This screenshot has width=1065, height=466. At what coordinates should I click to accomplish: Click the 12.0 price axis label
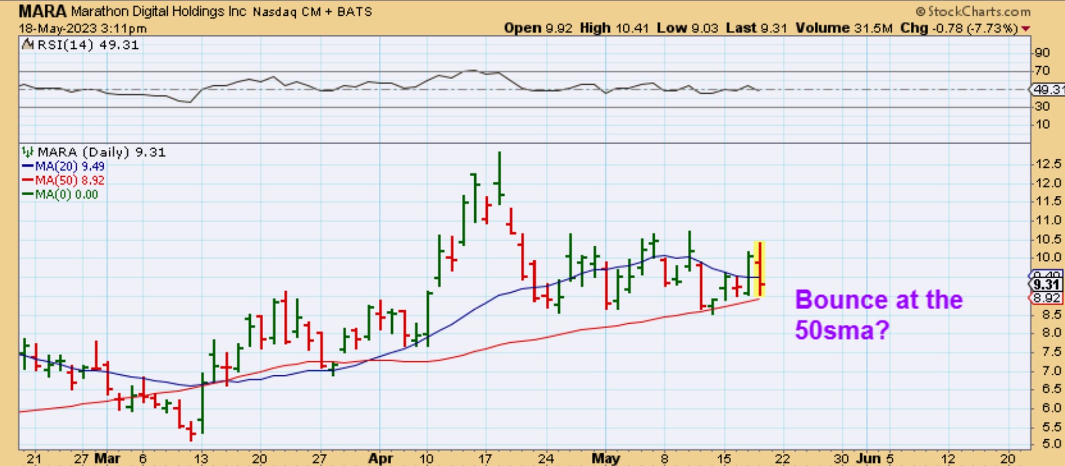coord(1048,183)
